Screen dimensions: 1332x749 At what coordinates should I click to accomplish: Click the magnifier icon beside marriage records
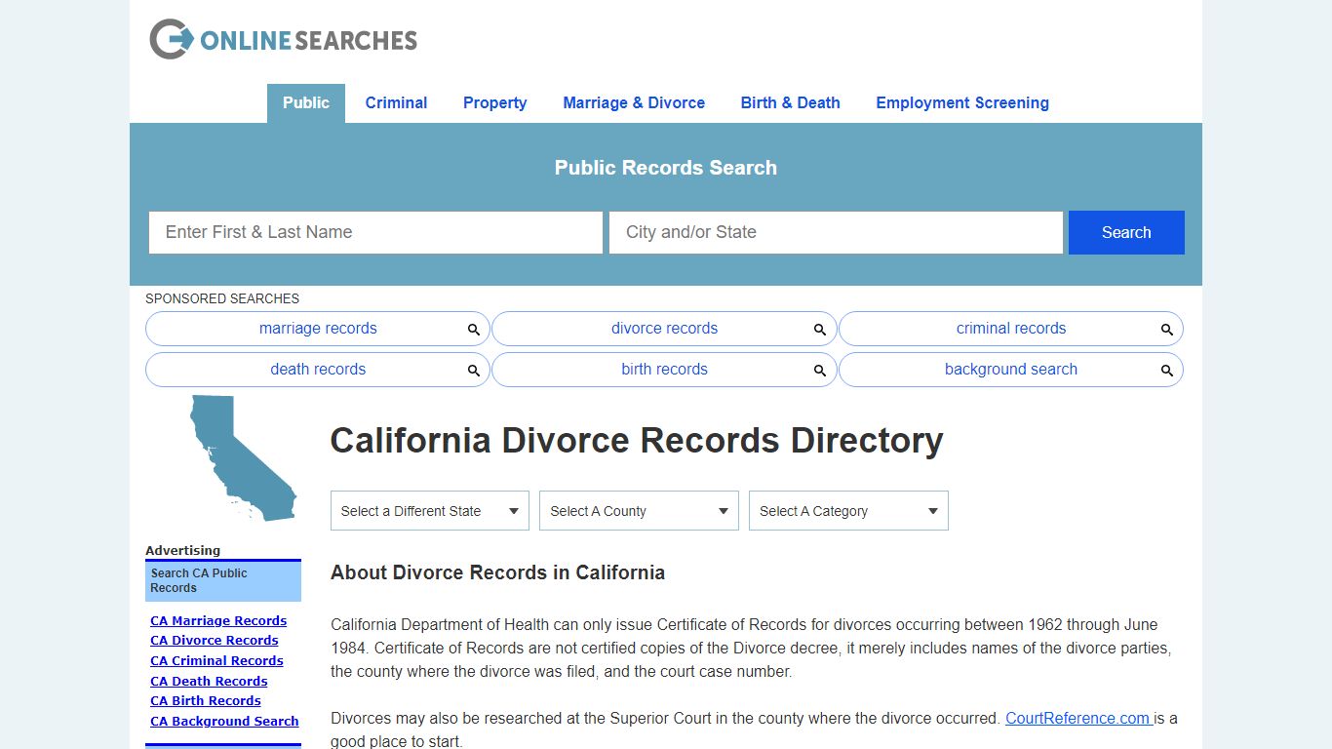(x=474, y=329)
